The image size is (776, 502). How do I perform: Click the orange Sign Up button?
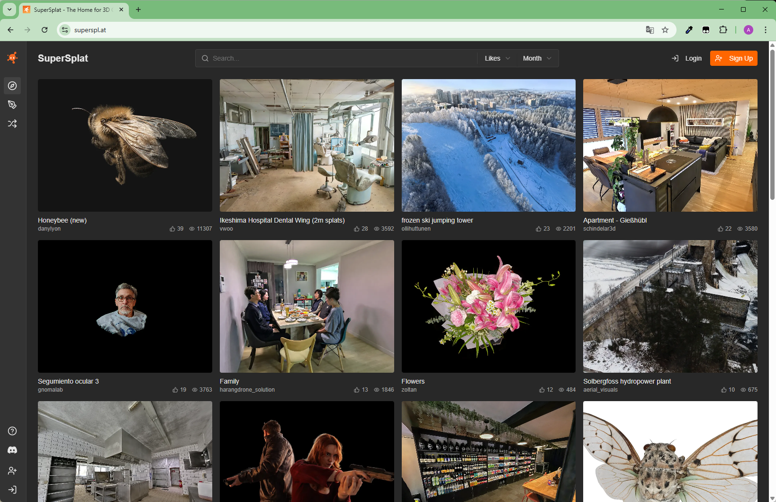coord(733,58)
